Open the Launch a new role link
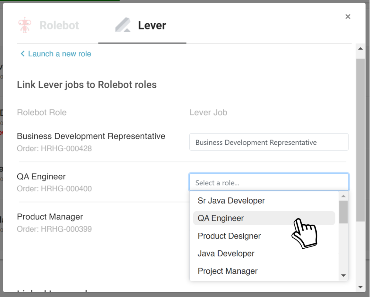Image resolution: width=371 pixels, height=297 pixels. pos(60,54)
